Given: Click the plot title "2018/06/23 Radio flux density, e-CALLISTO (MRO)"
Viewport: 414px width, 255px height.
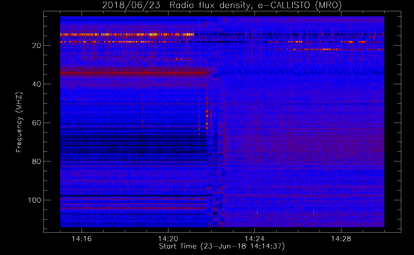Looking at the screenshot, I should coord(222,5).
